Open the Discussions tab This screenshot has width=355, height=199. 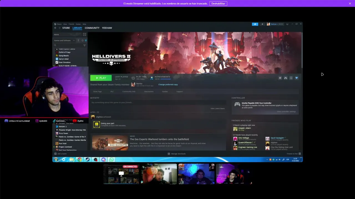tap(149, 91)
